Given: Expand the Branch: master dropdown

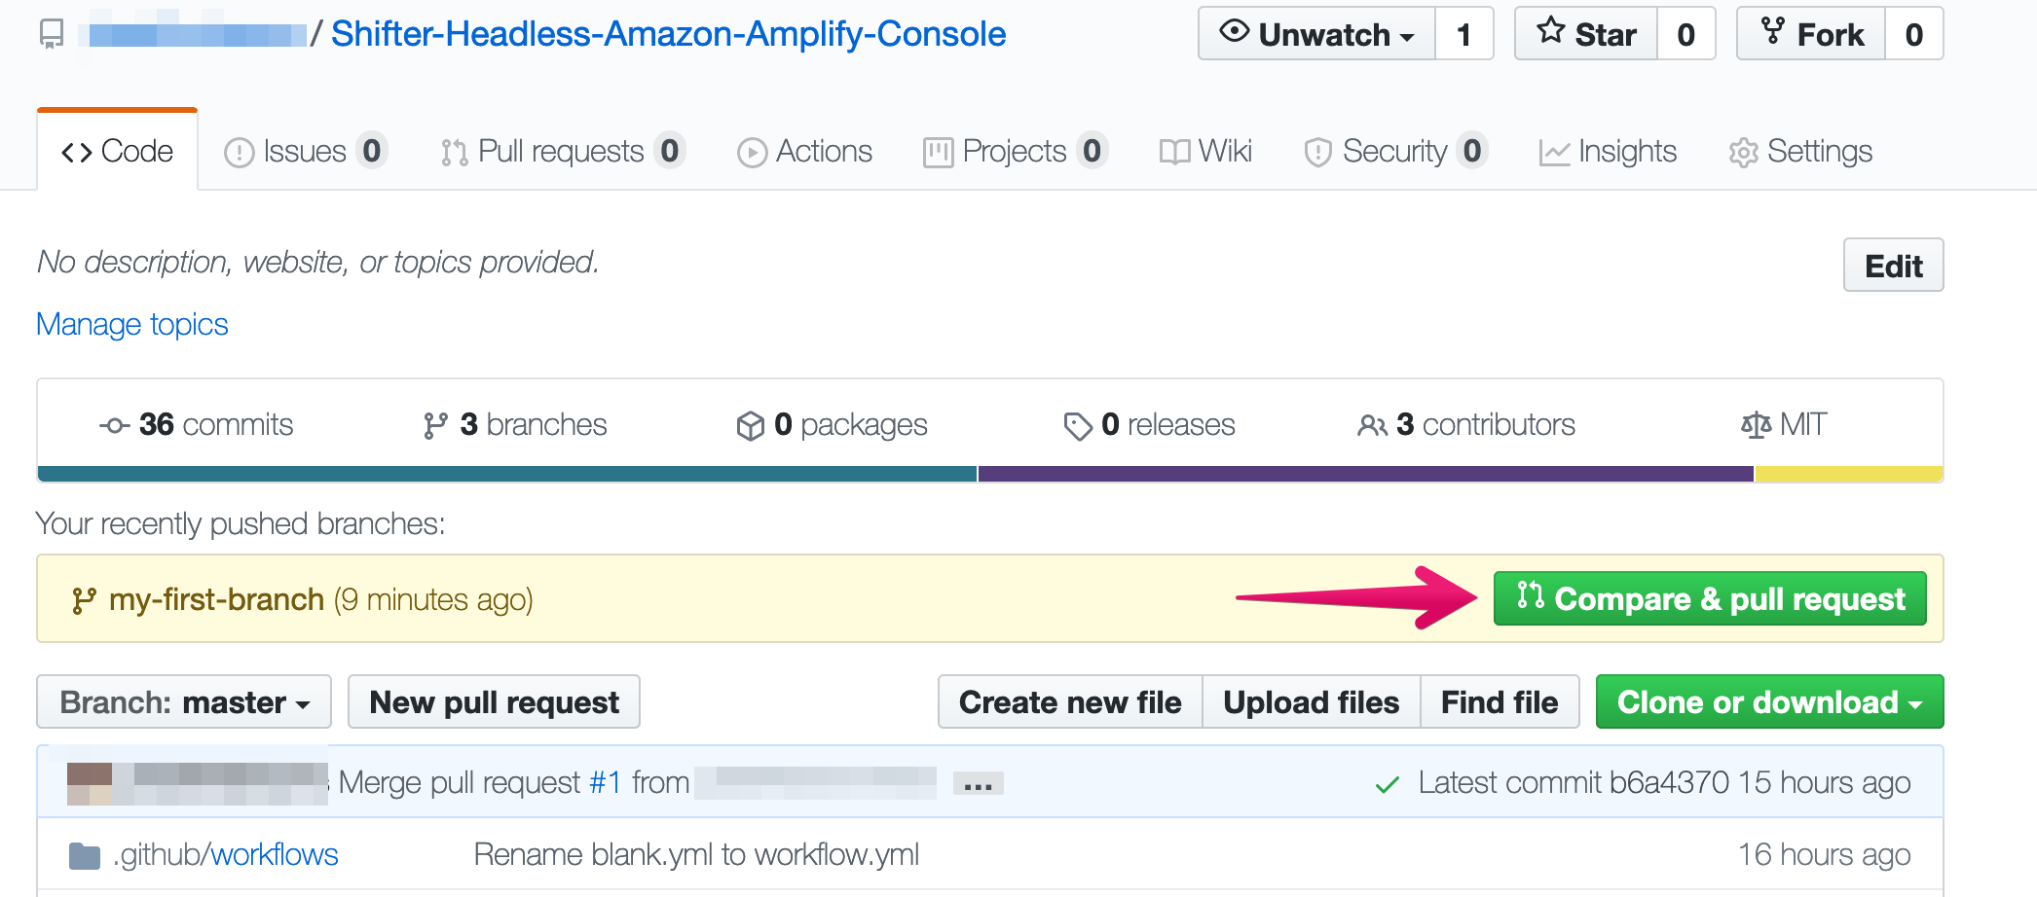Looking at the screenshot, I should tap(184, 701).
